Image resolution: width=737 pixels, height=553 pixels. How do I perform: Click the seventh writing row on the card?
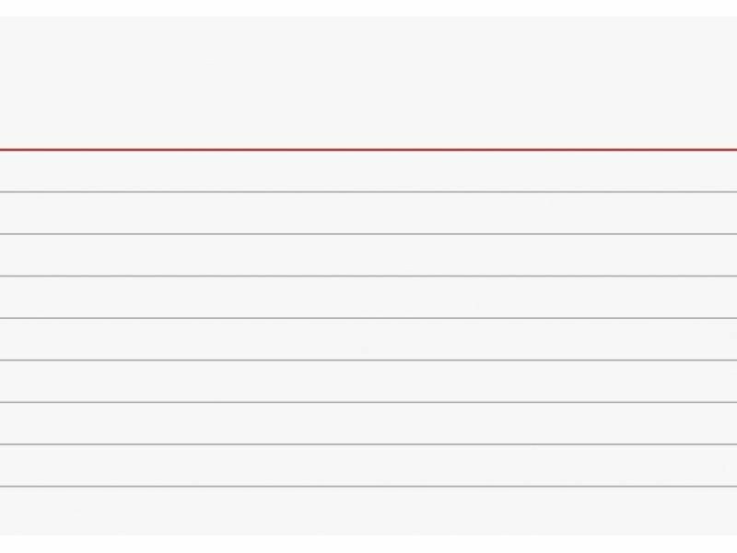click(x=368, y=423)
